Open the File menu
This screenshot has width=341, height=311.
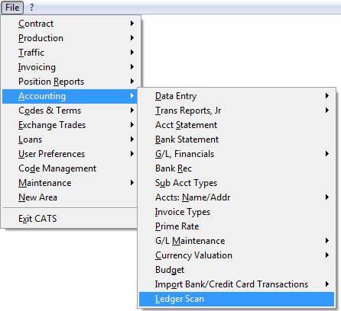tap(12, 8)
